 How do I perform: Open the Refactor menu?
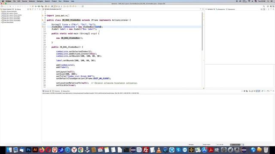[x=32, y=1]
